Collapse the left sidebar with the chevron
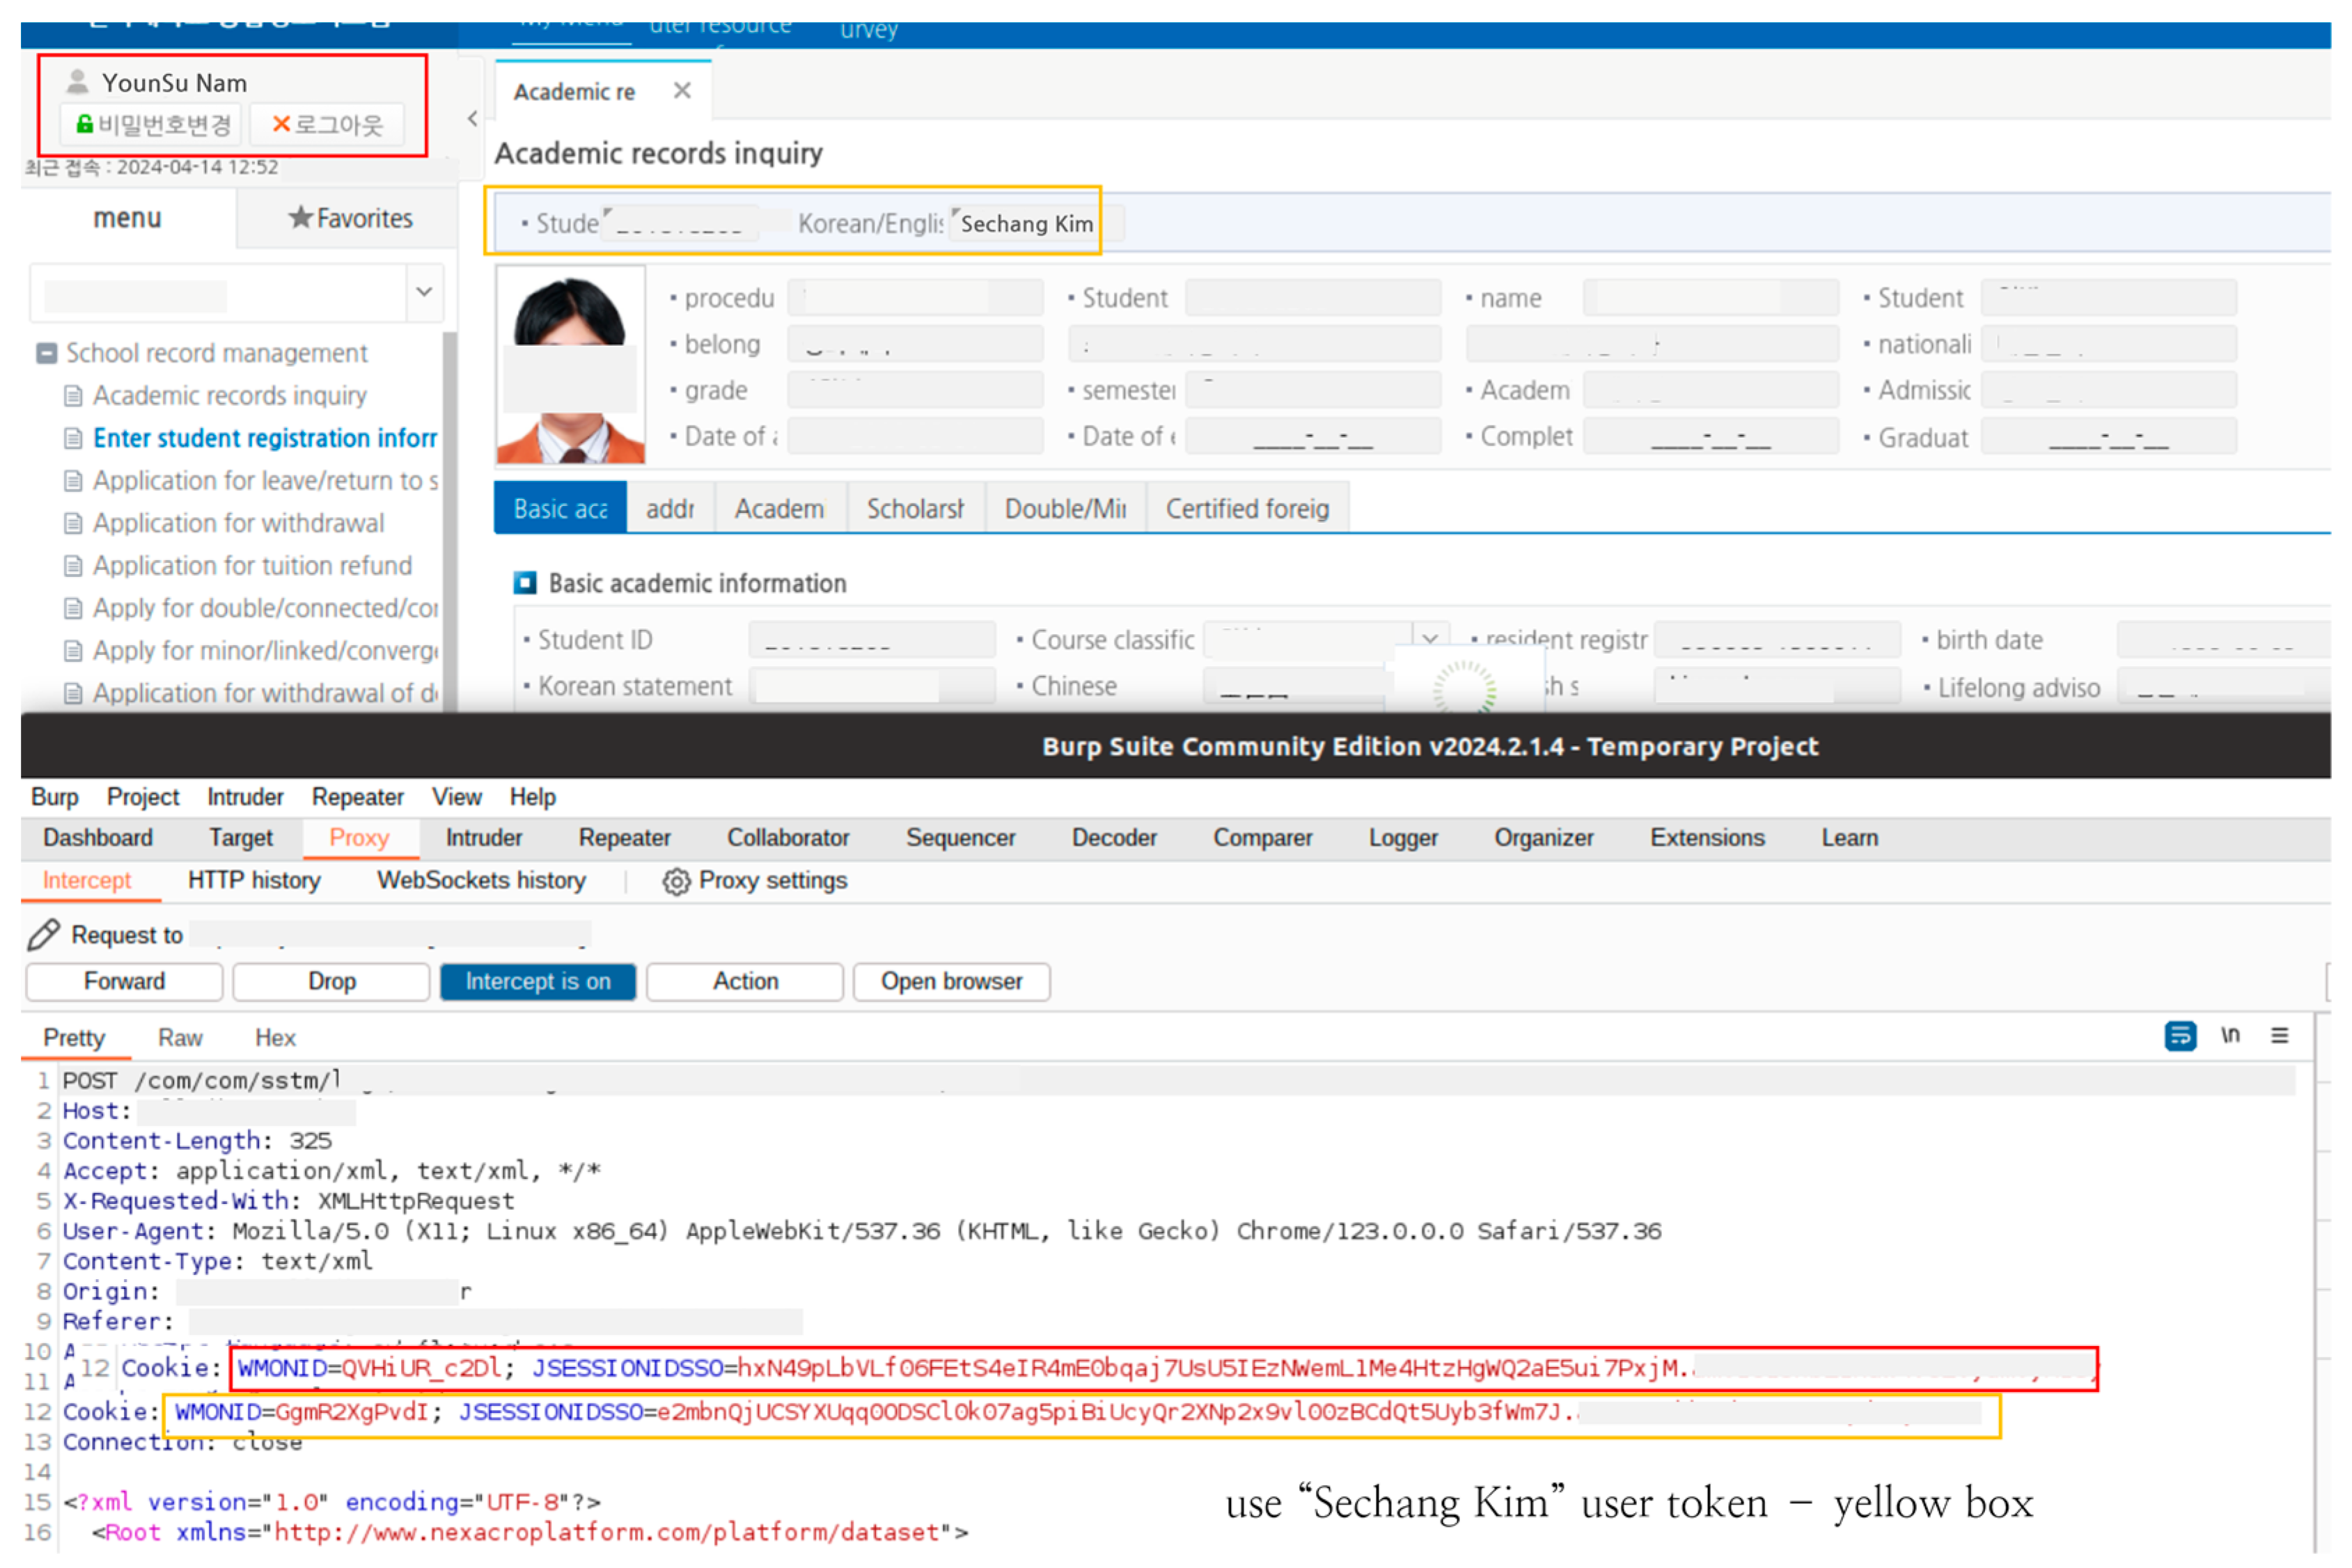Screen dimensions: 2352x1568 472,119
